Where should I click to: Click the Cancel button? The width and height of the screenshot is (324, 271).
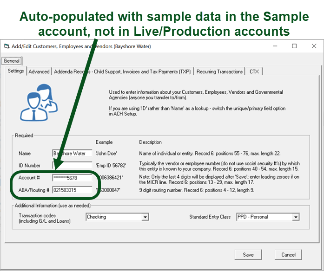[x=288, y=255]
